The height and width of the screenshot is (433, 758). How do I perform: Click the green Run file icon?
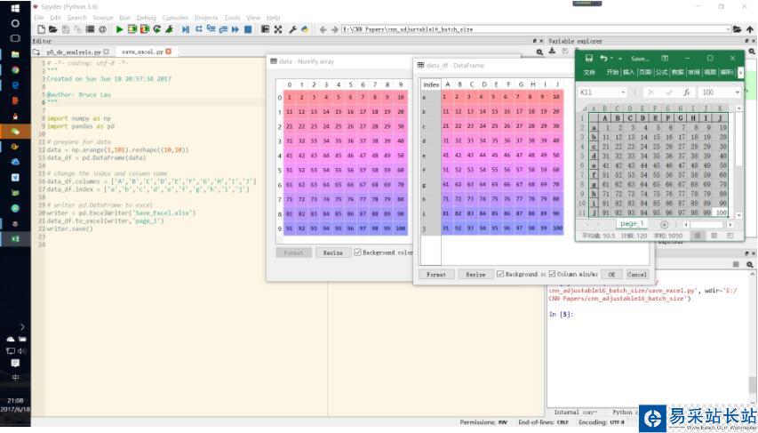pyautogui.click(x=120, y=29)
